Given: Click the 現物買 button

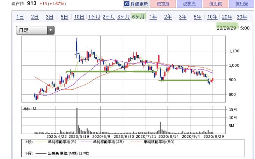Looking at the screenshot, I should coord(163,4).
